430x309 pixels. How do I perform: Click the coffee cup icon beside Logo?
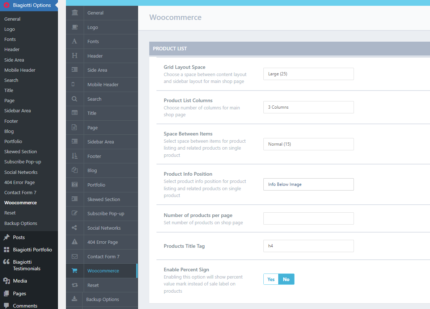75,27
